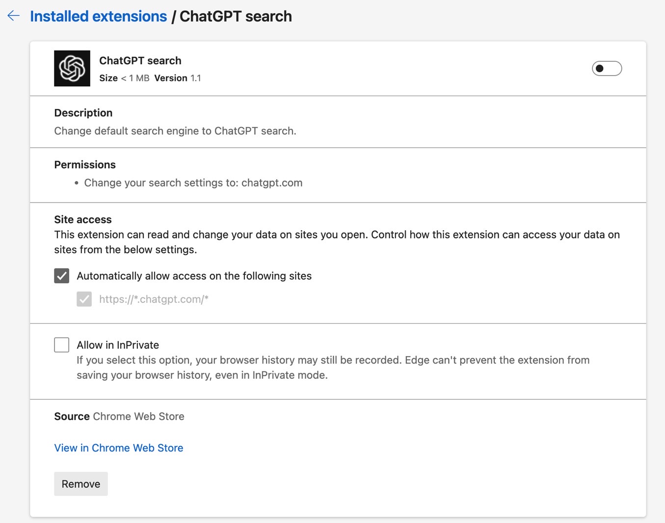The image size is (665, 523).
Task: Click the Description heading
Action: [x=83, y=113]
